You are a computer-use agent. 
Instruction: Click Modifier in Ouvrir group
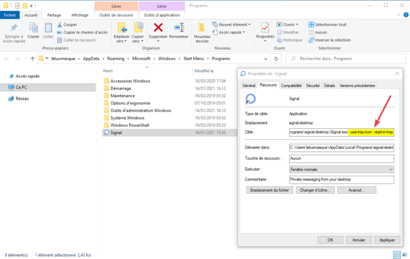[x=288, y=32]
